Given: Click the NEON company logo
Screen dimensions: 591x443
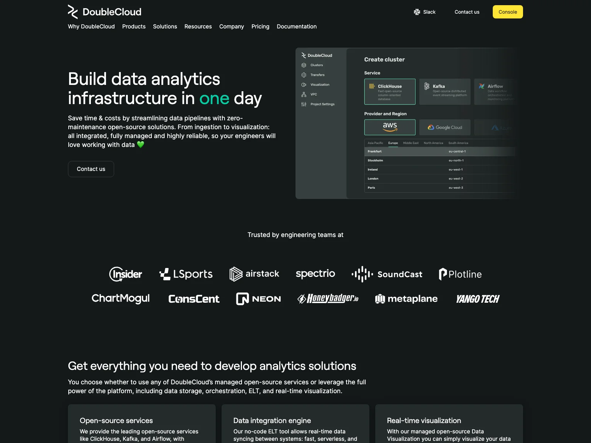Looking at the screenshot, I should coord(259,299).
